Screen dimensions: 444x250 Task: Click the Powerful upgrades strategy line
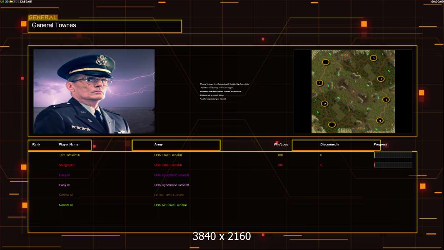coord(213,99)
